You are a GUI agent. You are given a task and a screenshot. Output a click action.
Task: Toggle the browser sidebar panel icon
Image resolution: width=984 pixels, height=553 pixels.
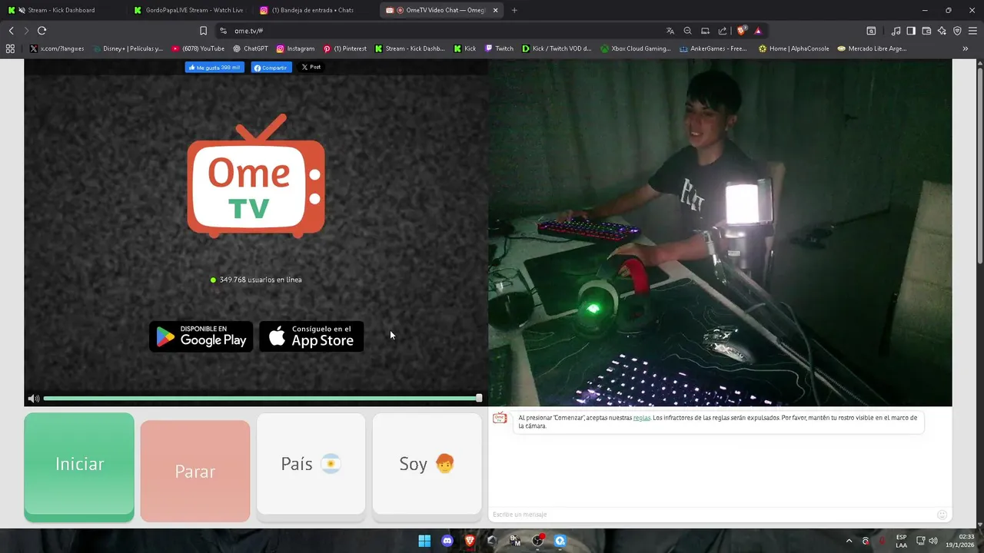click(911, 31)
